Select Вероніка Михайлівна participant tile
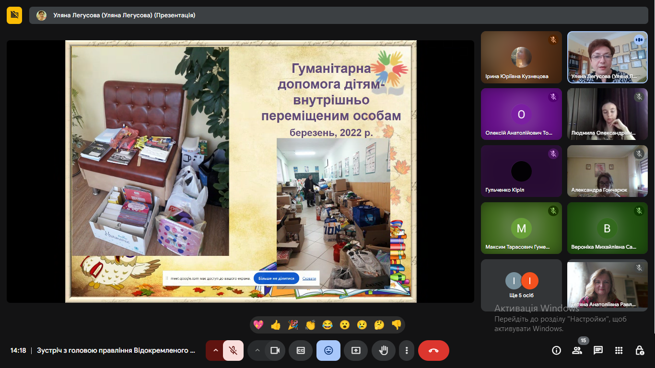 point(608,228)
